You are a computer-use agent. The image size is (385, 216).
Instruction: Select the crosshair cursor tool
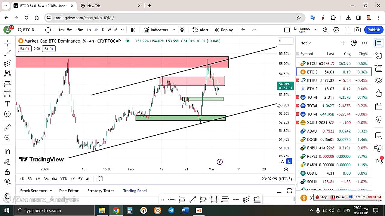click(7, 43)
